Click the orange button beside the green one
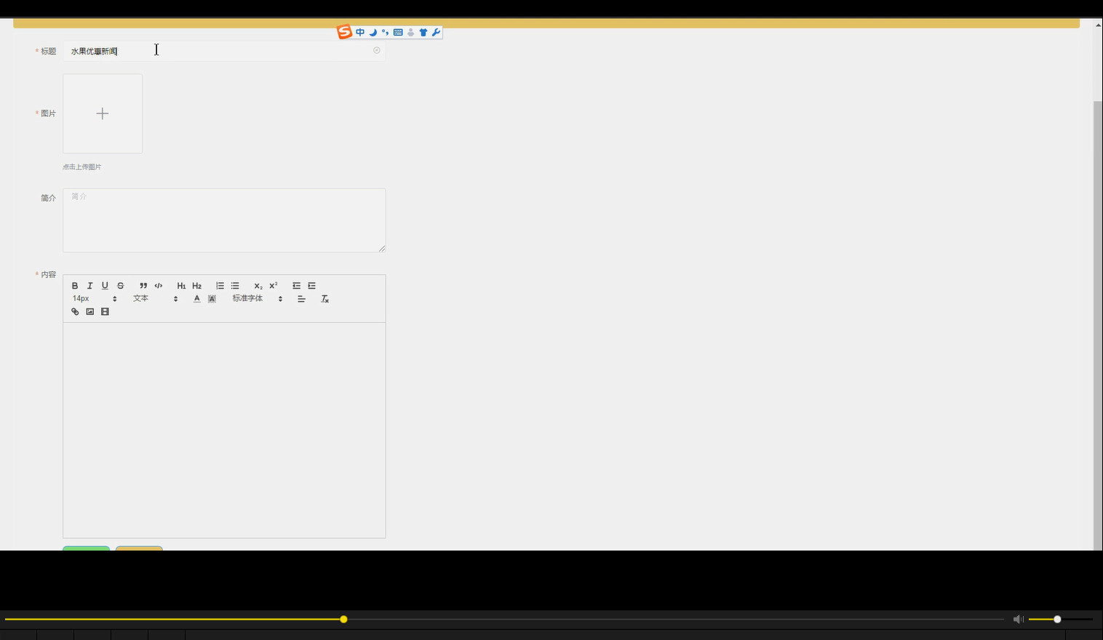1103x640 pixels. click(139, 548)
